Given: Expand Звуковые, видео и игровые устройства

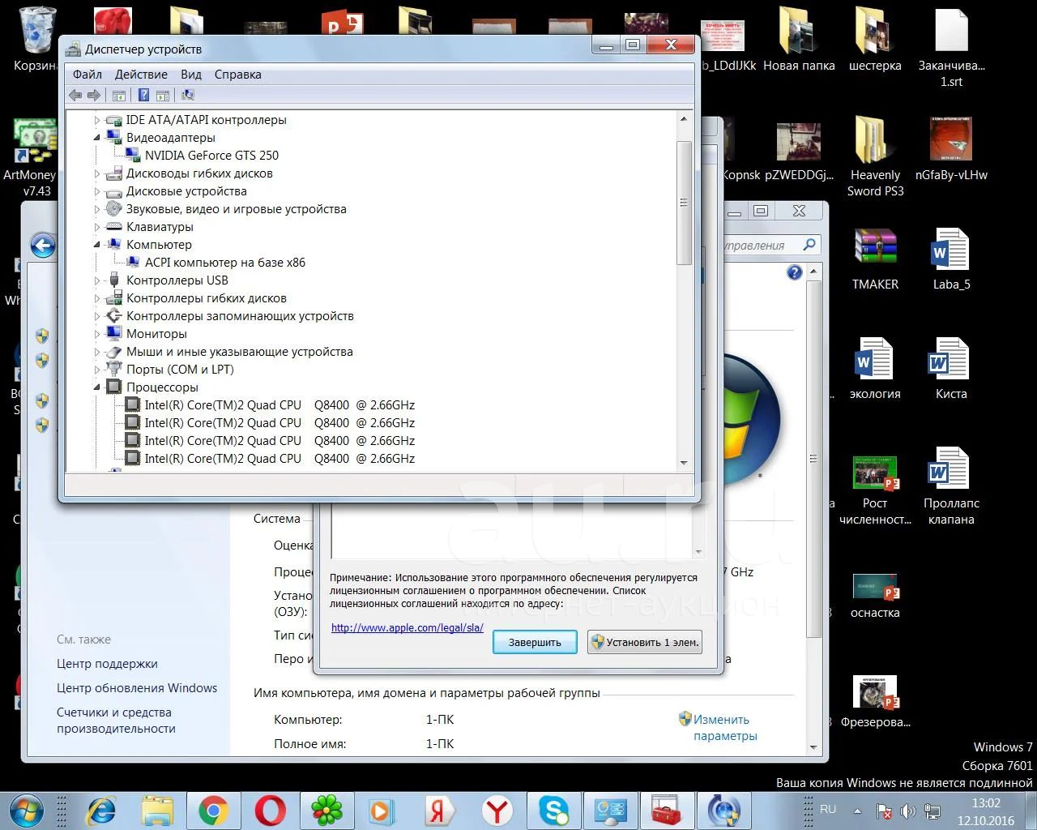Looking at the screenshot, I should pos(97,209).
